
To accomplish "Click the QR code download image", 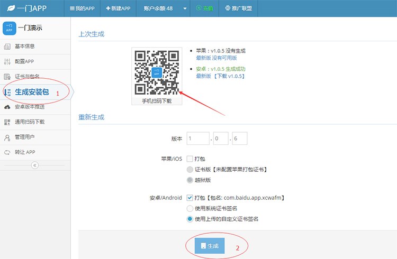I will pyautogui.click(x=157, y=72).
